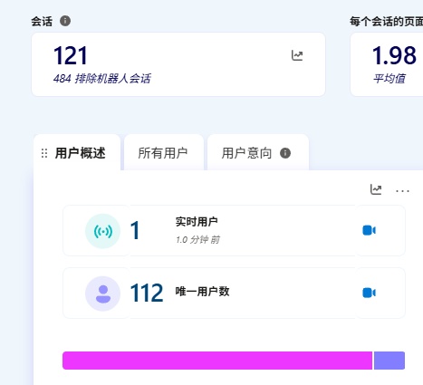Click 每个会话的页面 heading
This screenshot has height=385, width=423.
tap(387, 22)
